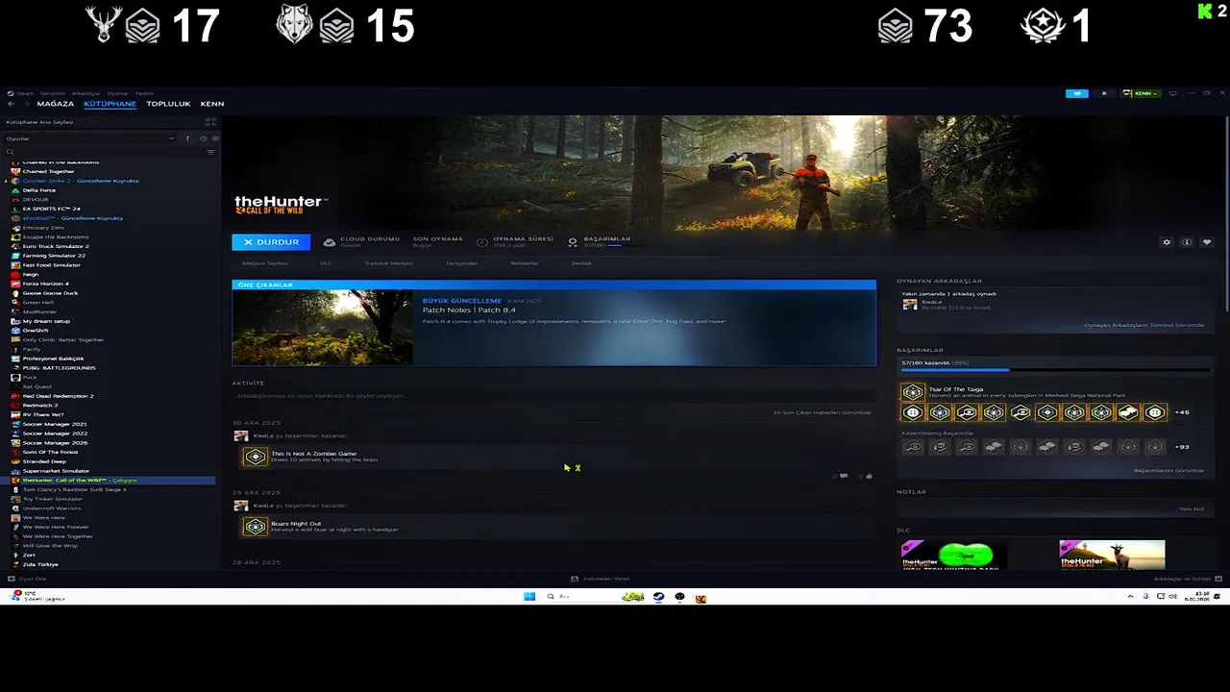The width and height of the screenshot is (1230, 692).
Task: Open the Arkadaşlar menu
Action: [86, 93]
